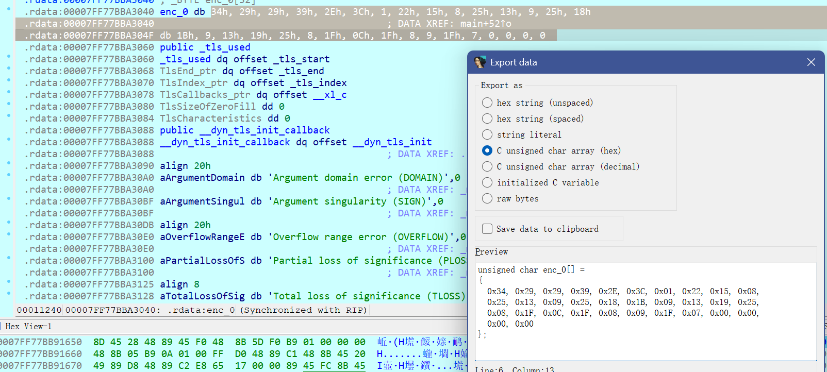Viewport: 827px width, 372px height.
Task: Pick C unsigned char array (hex)
Action: (487, 150)
